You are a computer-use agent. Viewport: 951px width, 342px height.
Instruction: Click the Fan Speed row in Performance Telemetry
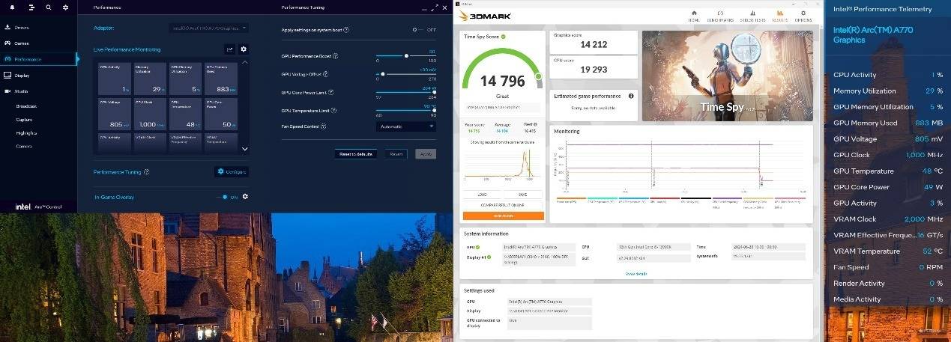pyautogui.click(x=888, y=267)
